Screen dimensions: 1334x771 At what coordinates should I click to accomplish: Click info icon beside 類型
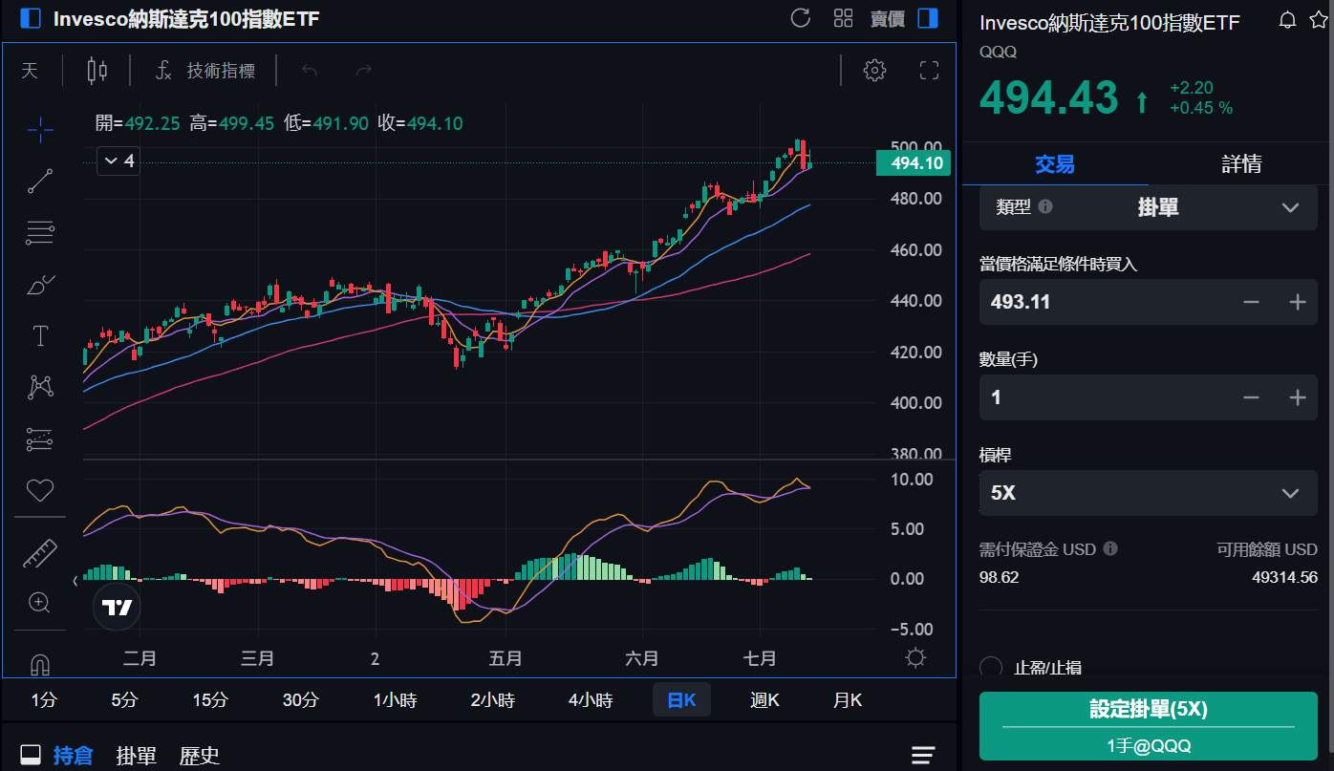tap(1045, 206)
